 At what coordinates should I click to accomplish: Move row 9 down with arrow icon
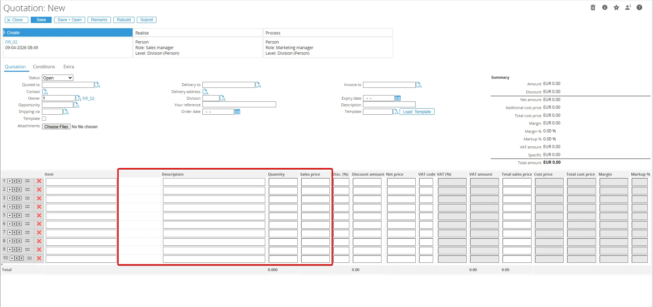point(19,250)
